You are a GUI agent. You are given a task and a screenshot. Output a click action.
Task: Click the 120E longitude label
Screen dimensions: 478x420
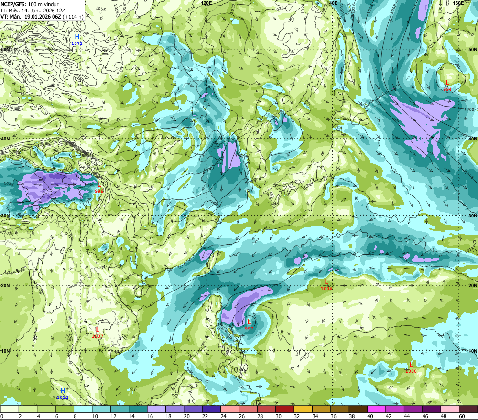coord(206,3)
